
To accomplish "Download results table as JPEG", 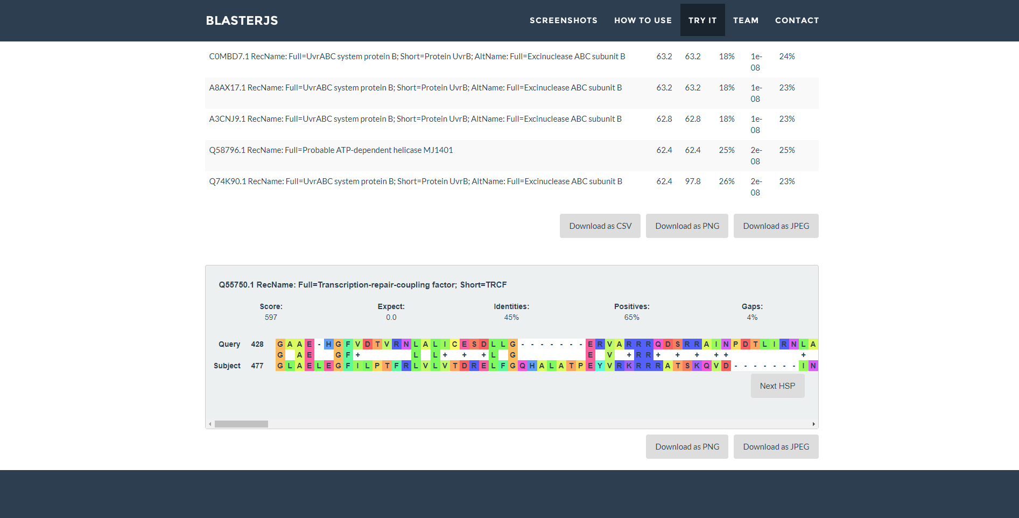I will (776, 226).
